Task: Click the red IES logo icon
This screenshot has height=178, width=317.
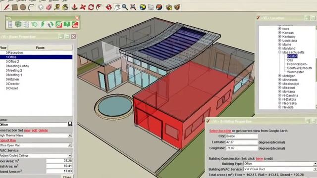Action: coord(75,24)
